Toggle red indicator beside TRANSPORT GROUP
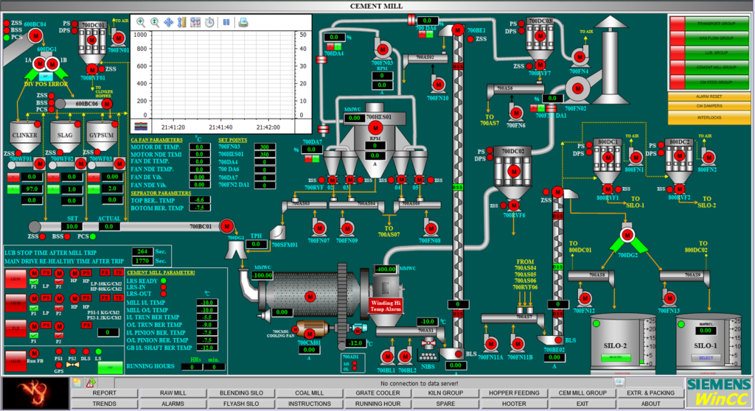The width and height of the screenshot is (755, 411). (678, 23)
